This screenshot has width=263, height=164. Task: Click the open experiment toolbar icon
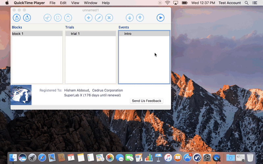pos(16,18)
